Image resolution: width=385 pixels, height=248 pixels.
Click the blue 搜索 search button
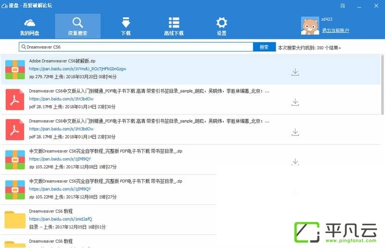(264, 47)
